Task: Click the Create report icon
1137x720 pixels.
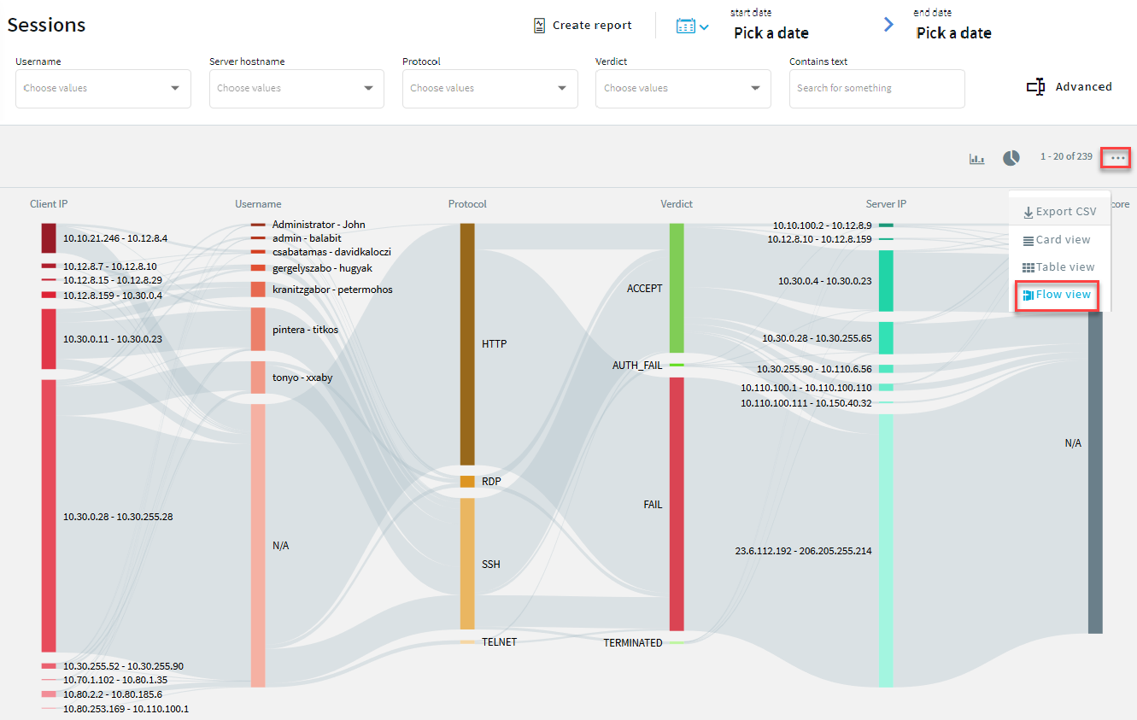Action: [x=539, y=26]
